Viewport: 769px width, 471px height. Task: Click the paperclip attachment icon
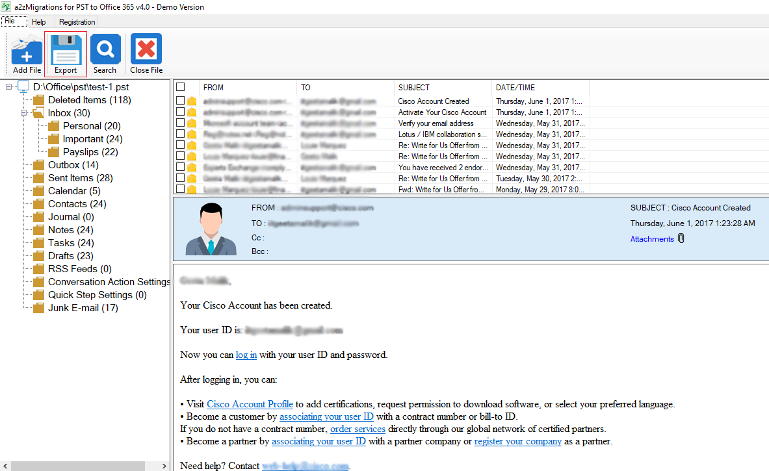[x=681, y=238]
